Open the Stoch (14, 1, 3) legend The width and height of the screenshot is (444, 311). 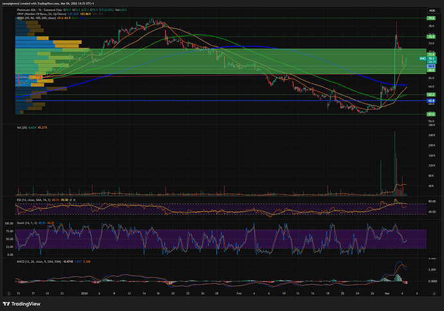[26, 223]
